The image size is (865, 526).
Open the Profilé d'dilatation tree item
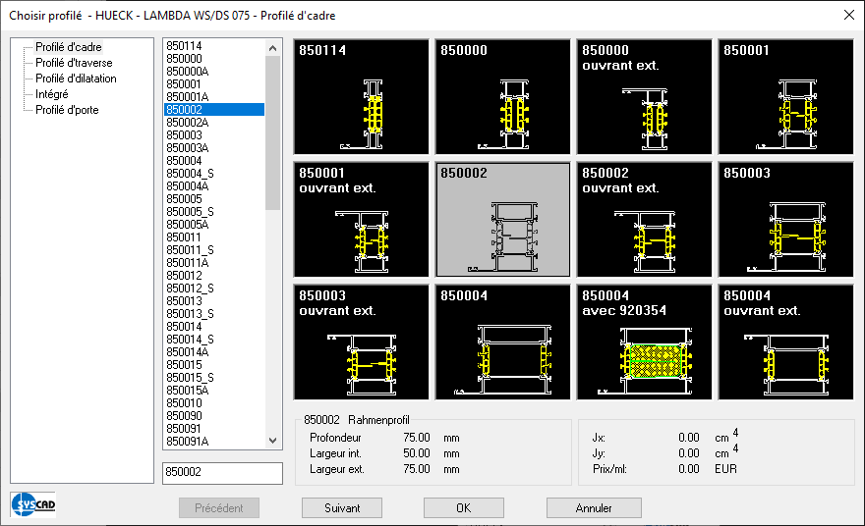tap(76, 79)
